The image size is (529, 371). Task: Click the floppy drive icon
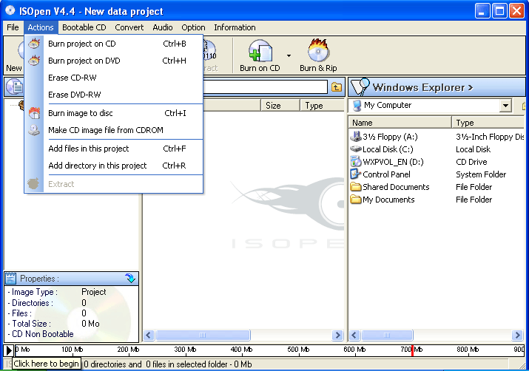356,137
